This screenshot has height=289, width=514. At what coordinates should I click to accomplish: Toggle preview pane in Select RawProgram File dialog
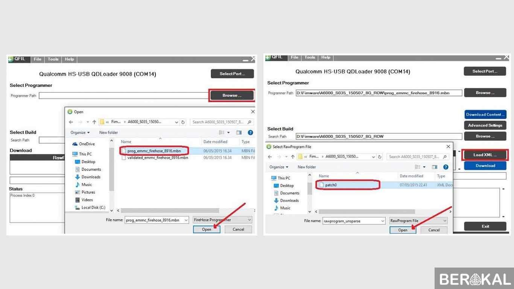(435, 167)
